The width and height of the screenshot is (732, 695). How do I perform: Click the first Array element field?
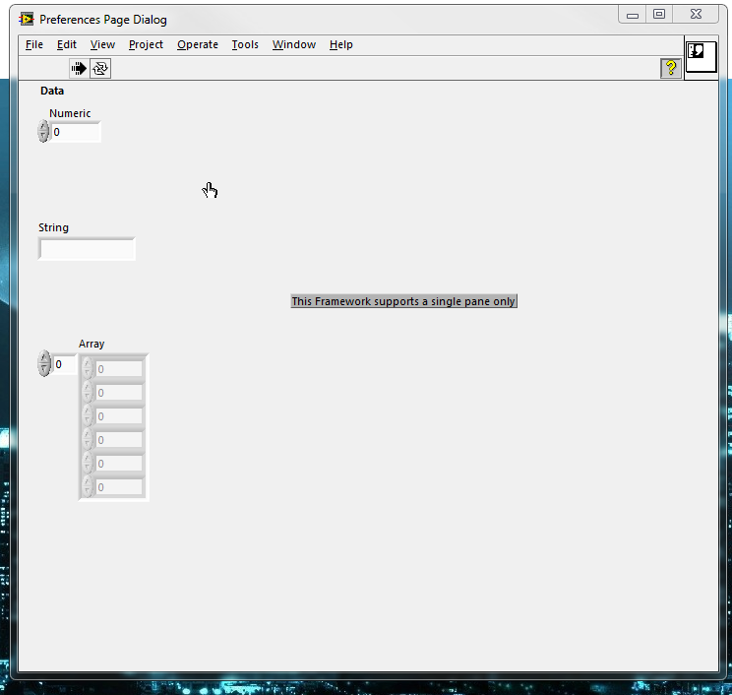(119, 369)
